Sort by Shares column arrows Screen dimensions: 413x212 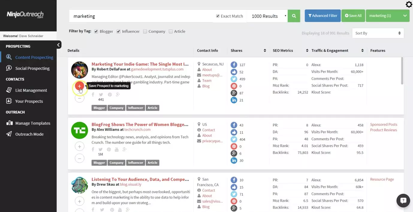point(265,50)
